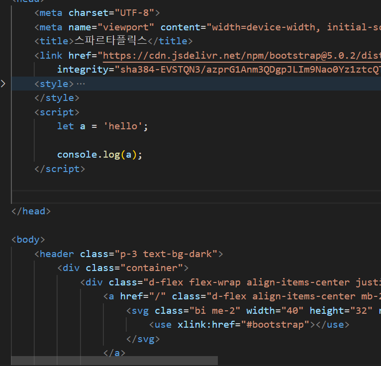Click the closing </head> tag
Screen dimensions: 381x366
pos(31,211)
